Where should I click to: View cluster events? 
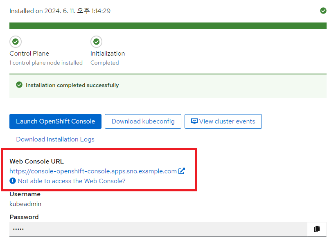click(223, 121)
